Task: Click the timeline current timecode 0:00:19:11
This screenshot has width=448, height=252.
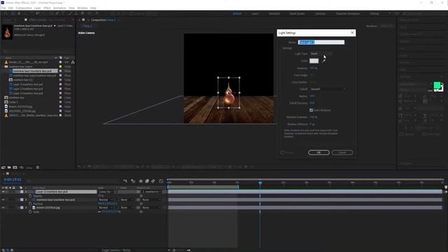Action: coord(13,180)
